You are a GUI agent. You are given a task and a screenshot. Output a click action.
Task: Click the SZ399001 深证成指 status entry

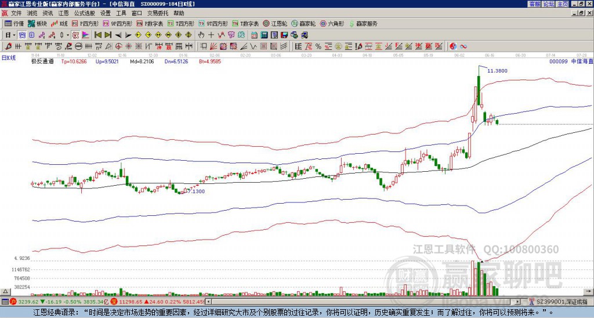click(563, 302)
